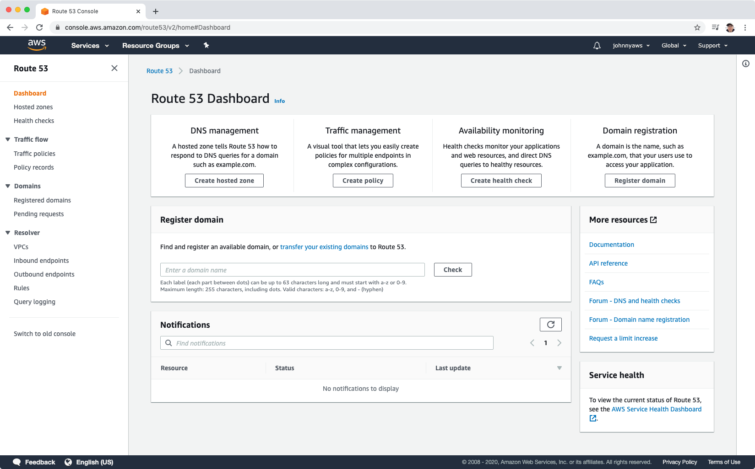Go to next notifications page arrow
The height and width of the screenshot is (469, 755).
[559, 343]
